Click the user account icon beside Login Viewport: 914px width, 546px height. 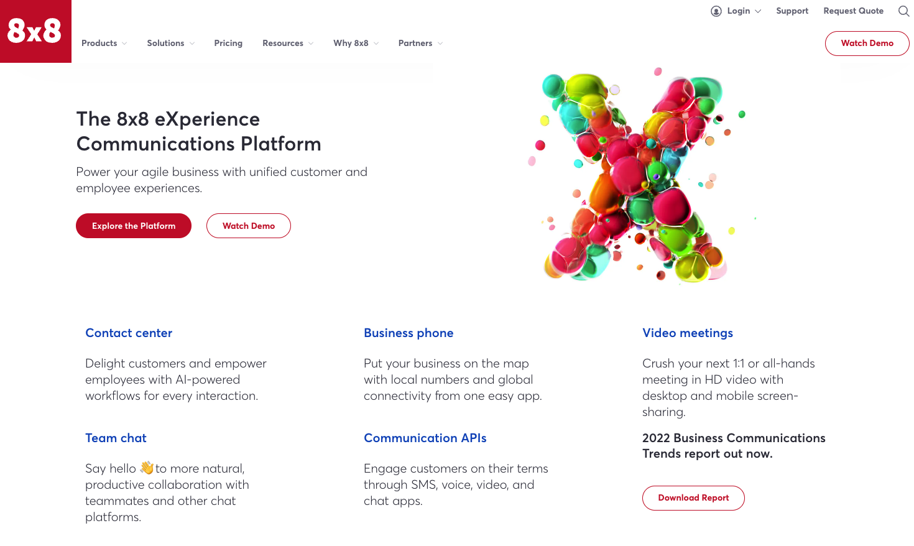[x=716, y=11]
